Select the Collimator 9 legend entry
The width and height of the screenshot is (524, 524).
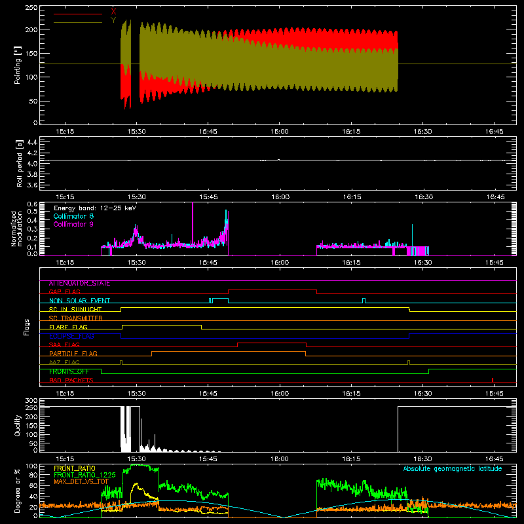tap(73, 224)
